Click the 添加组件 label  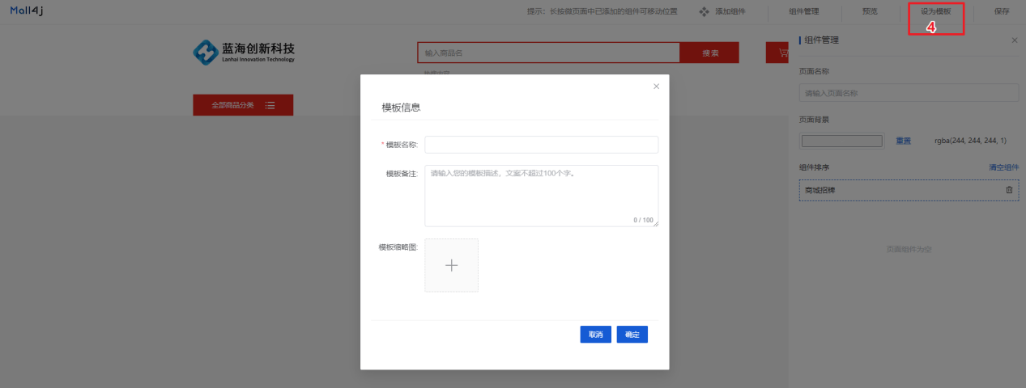pyautogui.click(x=730, y=12)
